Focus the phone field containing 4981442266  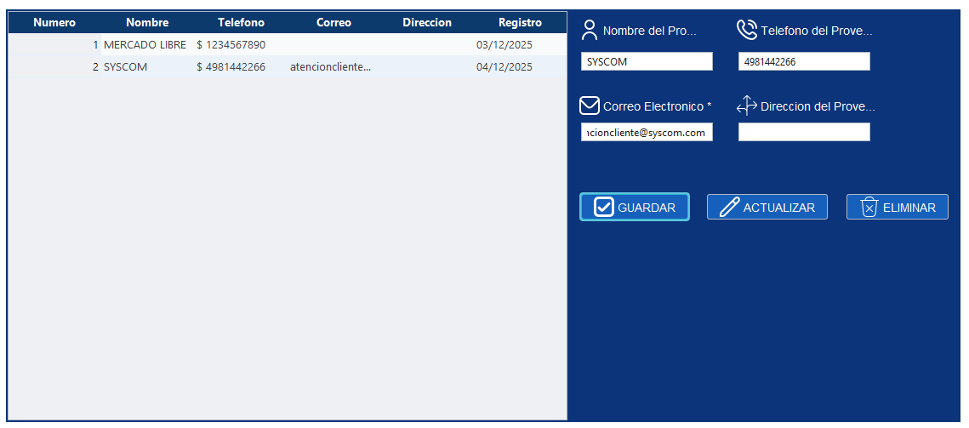804,61
